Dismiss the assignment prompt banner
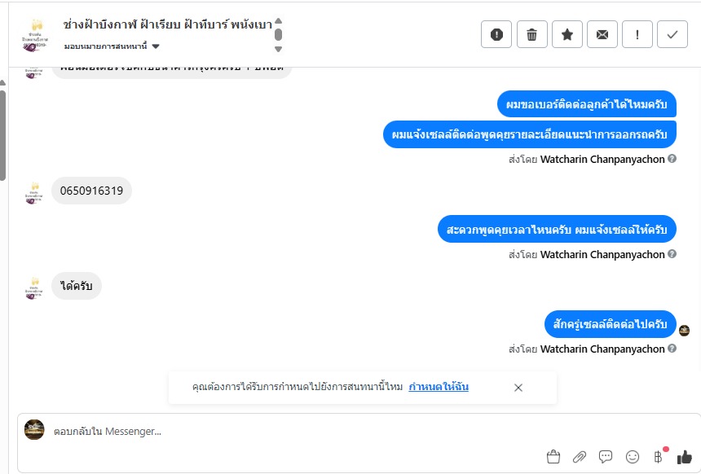 point(518,388)
